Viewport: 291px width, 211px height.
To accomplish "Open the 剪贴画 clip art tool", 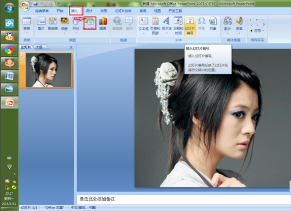I will click(x=53, y=24).
